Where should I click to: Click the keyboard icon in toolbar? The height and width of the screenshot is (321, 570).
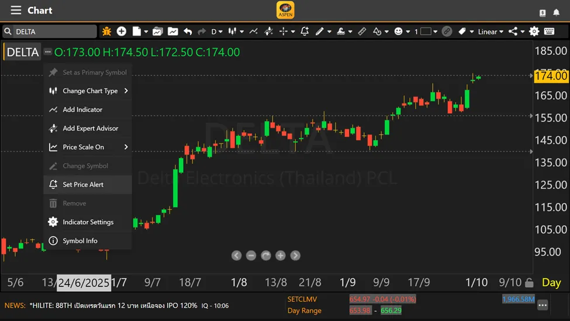pos(550,32)
